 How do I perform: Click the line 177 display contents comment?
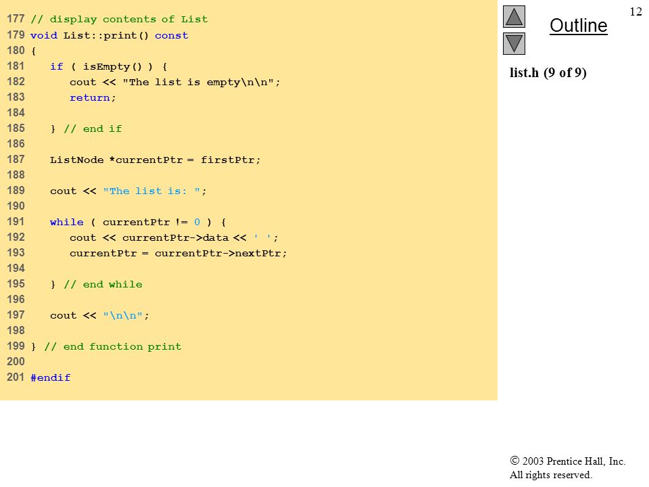click(119, 20)
